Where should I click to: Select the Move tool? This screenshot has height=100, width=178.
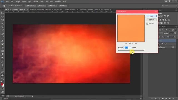click(3, 13)
